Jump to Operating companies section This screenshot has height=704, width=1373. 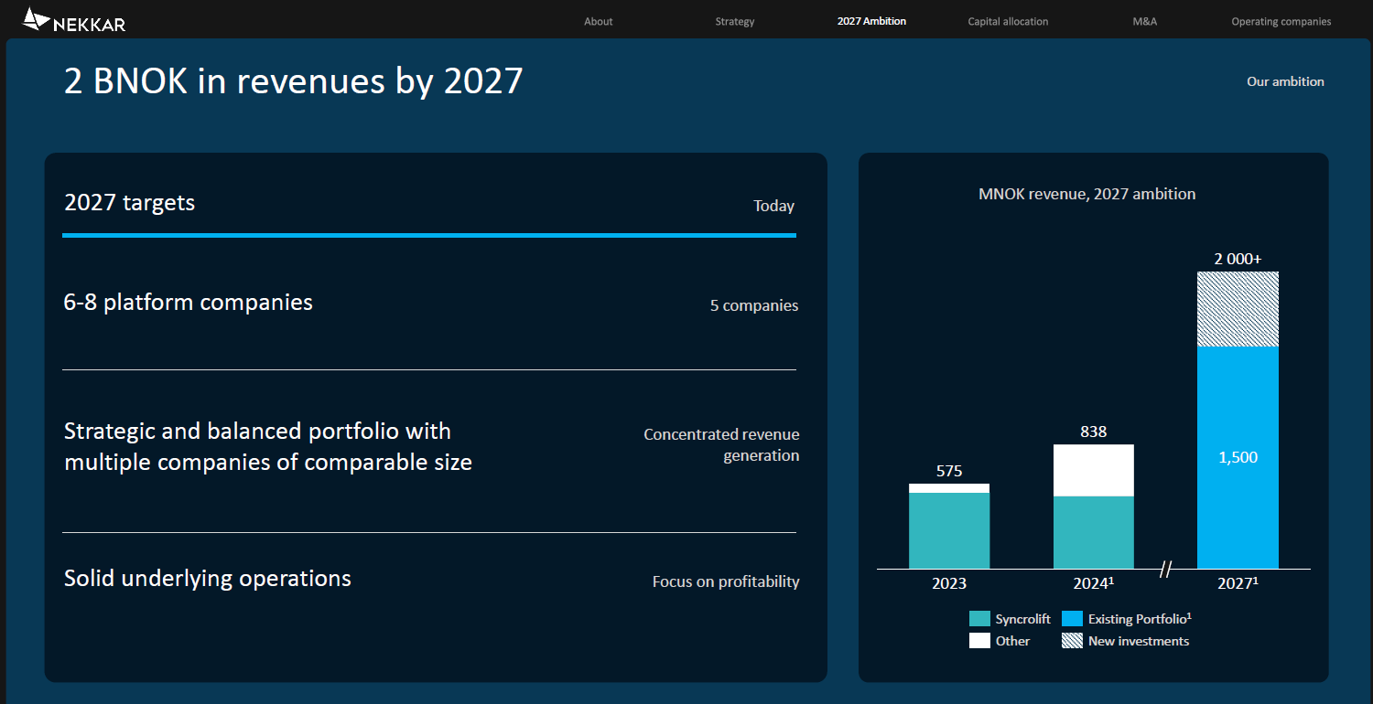[1281, 21]
